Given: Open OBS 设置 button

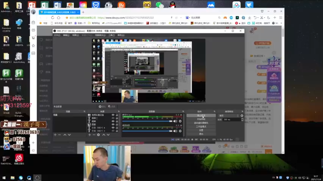Looking at the screenshot, I should coord(201,130).
